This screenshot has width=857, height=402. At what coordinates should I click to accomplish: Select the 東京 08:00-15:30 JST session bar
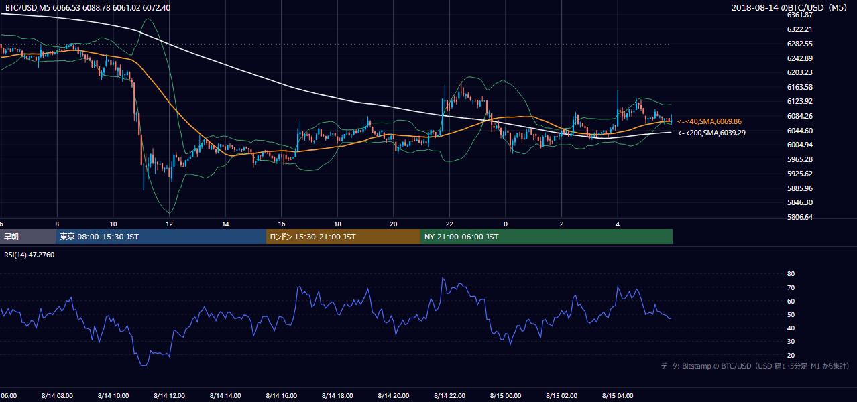161,237
